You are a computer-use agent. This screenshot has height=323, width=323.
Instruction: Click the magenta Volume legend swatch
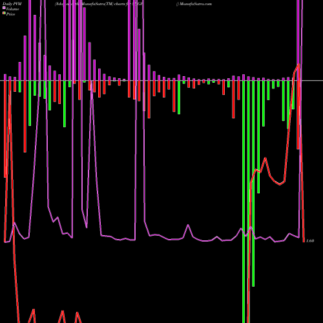point(4,8)
